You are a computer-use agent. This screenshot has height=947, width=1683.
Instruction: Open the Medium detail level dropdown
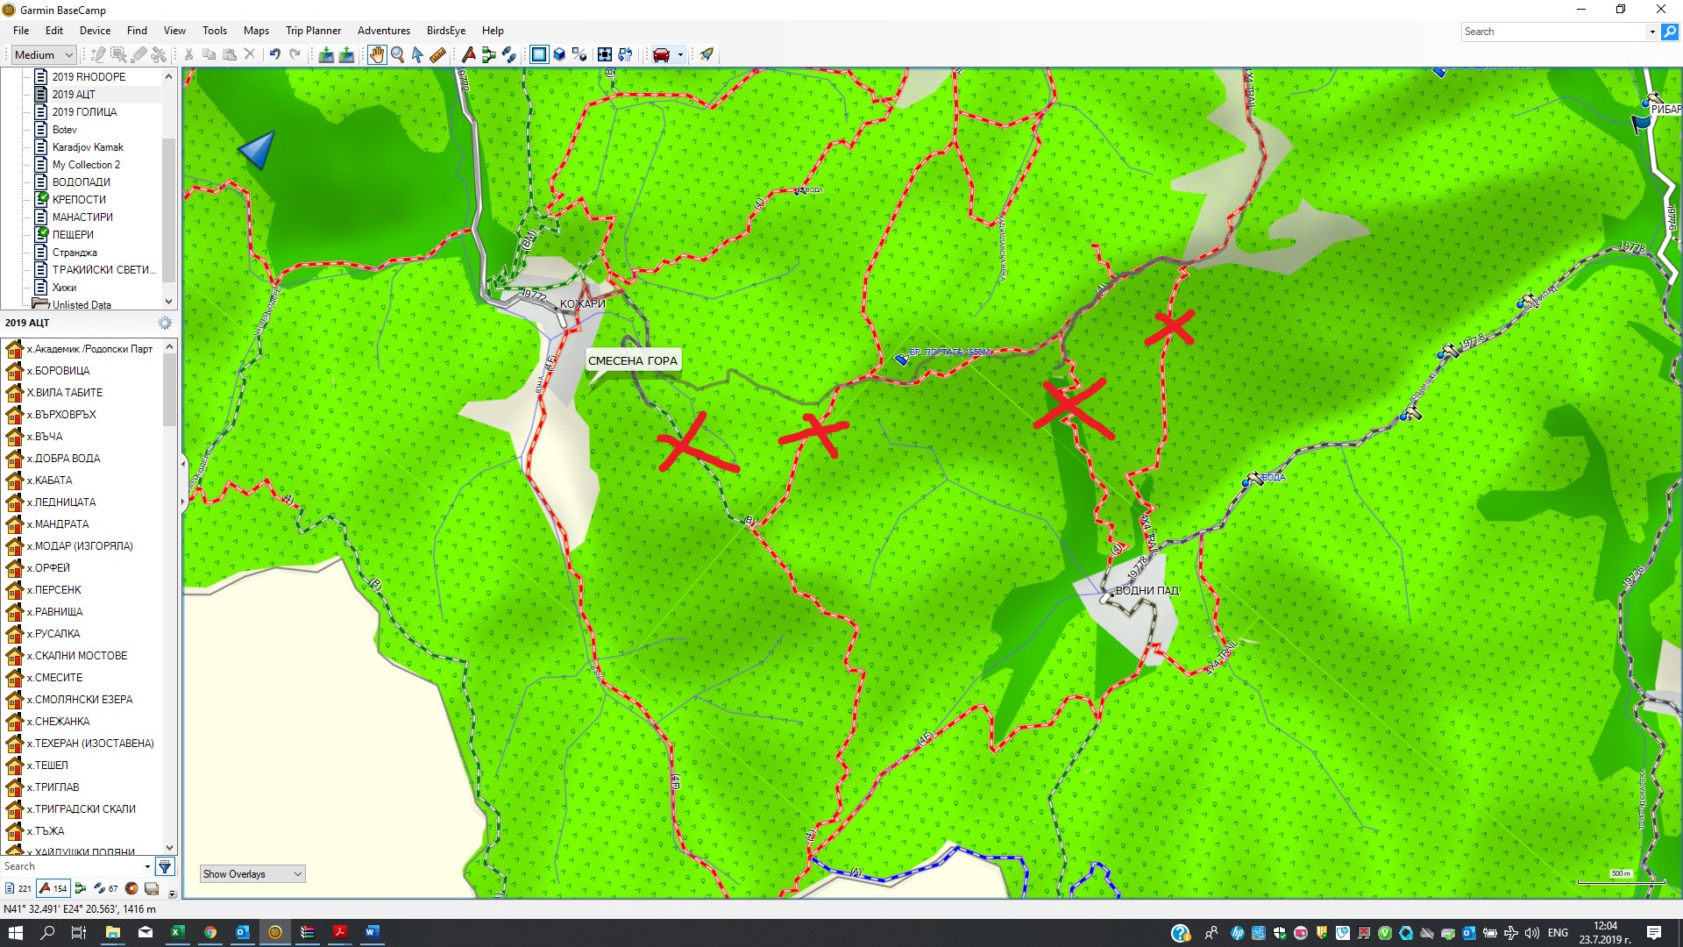tap(44, 54)
